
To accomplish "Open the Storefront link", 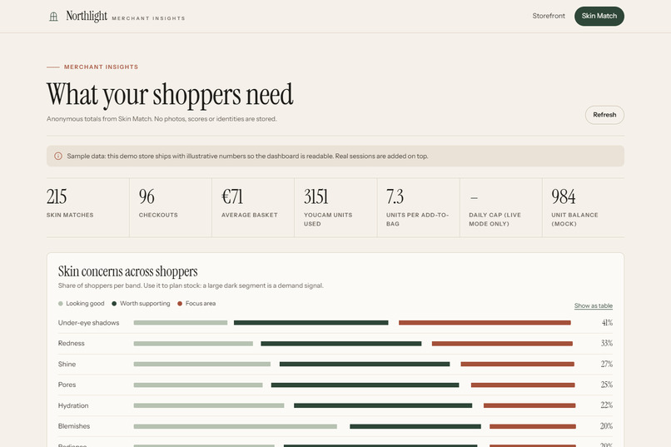I will pos(548,16).
